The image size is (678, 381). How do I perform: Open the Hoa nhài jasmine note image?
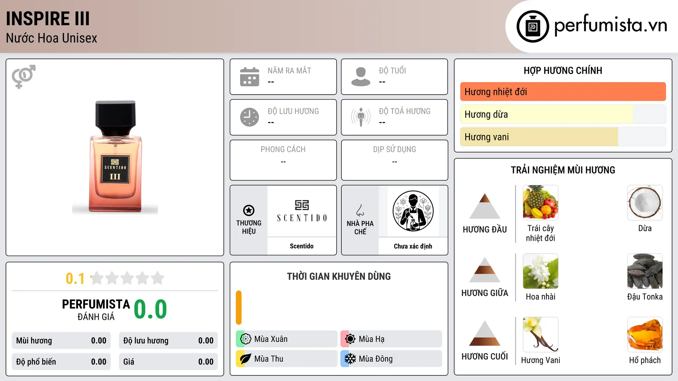[x=540, y=271]
